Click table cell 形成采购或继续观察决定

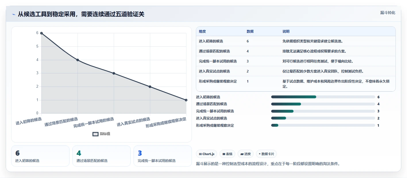[218, 81]
